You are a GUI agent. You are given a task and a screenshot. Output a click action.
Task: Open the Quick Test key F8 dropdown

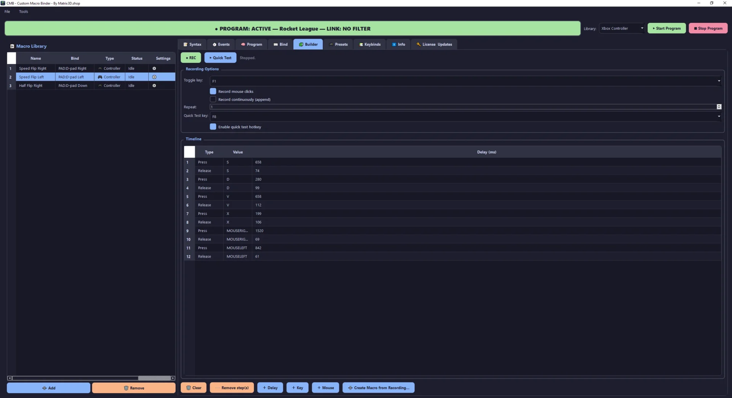click(x=465, y=116)
